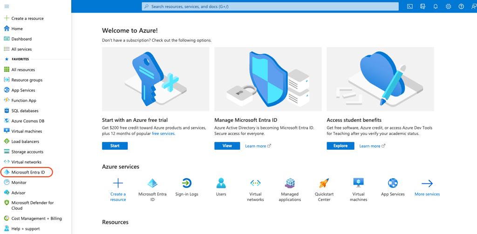The width and height of the screenshot is (477, 234).
Task: Click the Advisor icon in sidebar
Action: pos(7,193)
